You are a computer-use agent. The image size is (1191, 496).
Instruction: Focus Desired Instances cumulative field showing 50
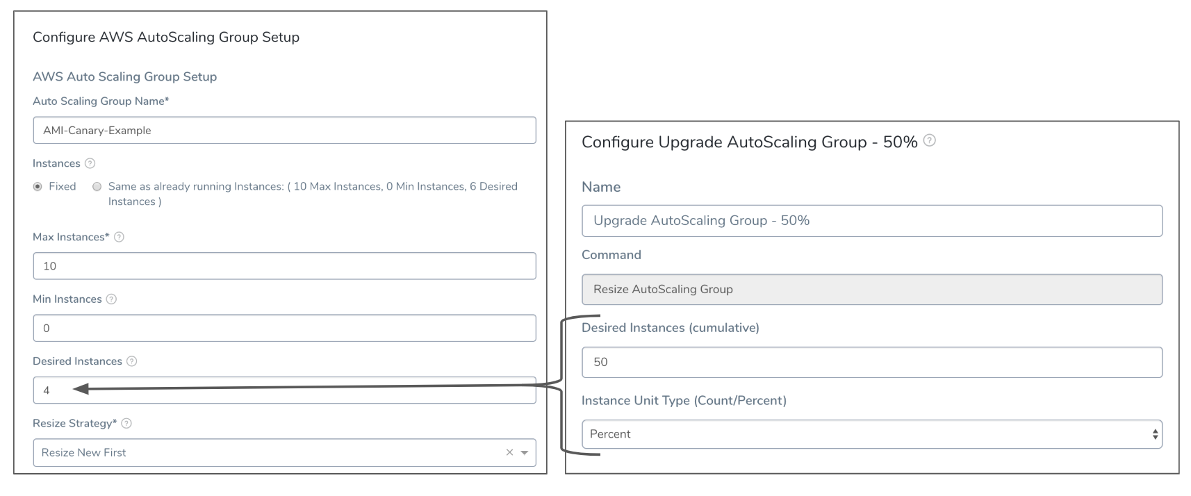coord(871,362)
